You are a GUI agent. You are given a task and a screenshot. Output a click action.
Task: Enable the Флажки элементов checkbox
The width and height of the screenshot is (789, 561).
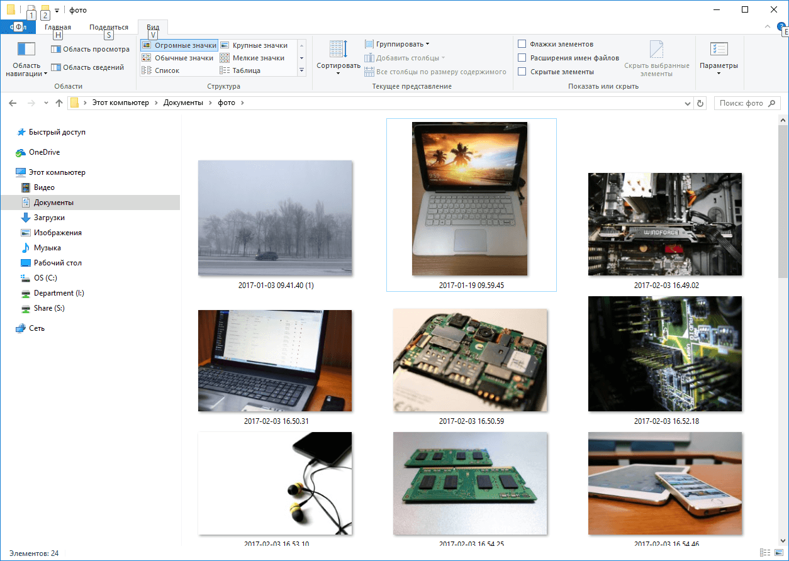(x=522, y=44)
